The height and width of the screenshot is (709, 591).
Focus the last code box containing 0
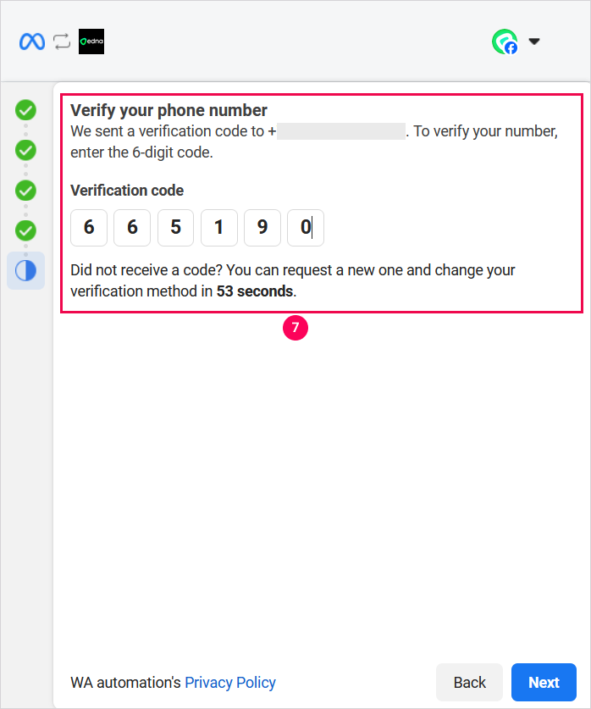[306, 228]
